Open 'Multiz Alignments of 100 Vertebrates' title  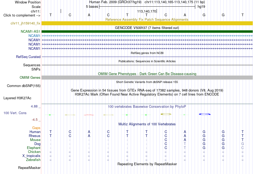[147, 124]
